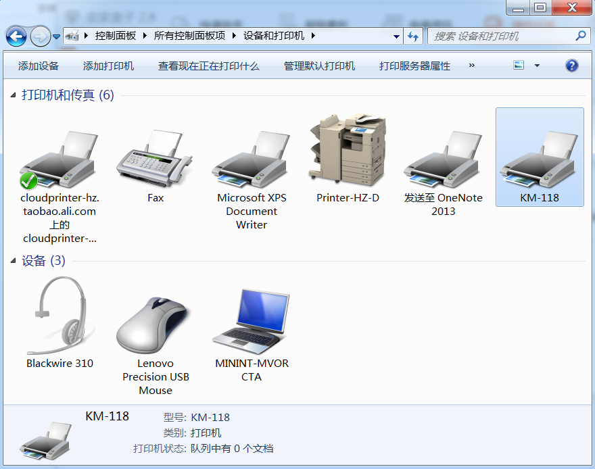This screenshot has height=469, width=595.
Task: Navigate to 控制面板 breadcrumb
Action: [116, 36]
